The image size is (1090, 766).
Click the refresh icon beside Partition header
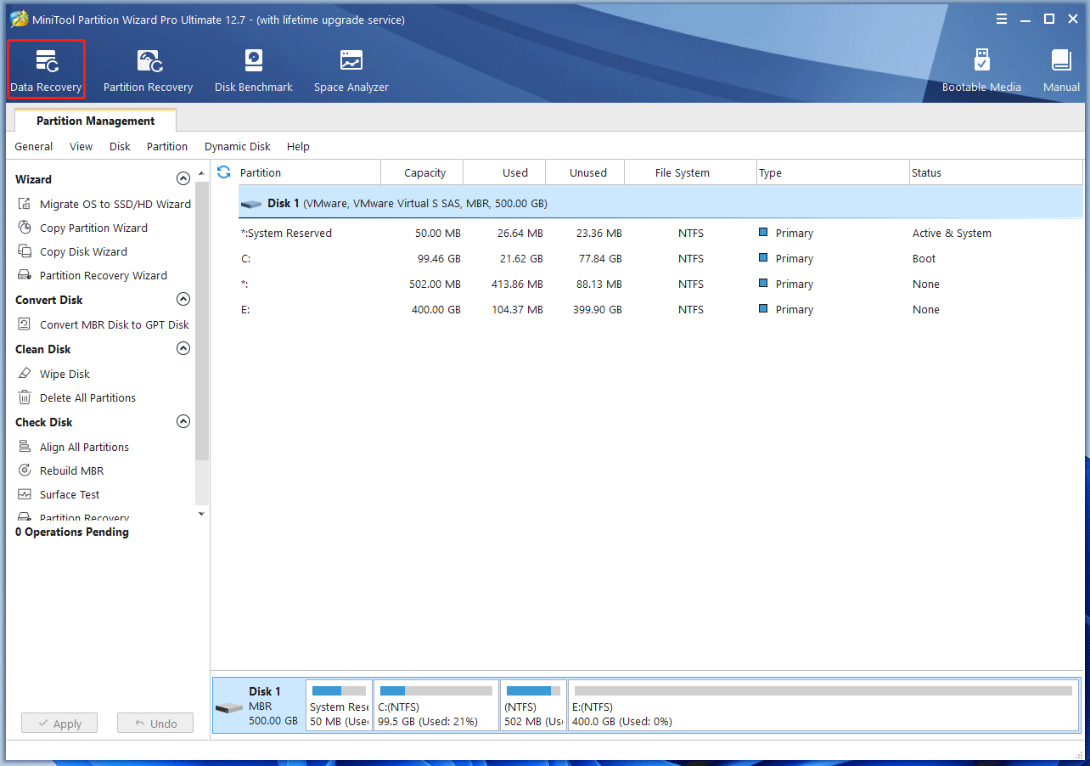[224, 172]
